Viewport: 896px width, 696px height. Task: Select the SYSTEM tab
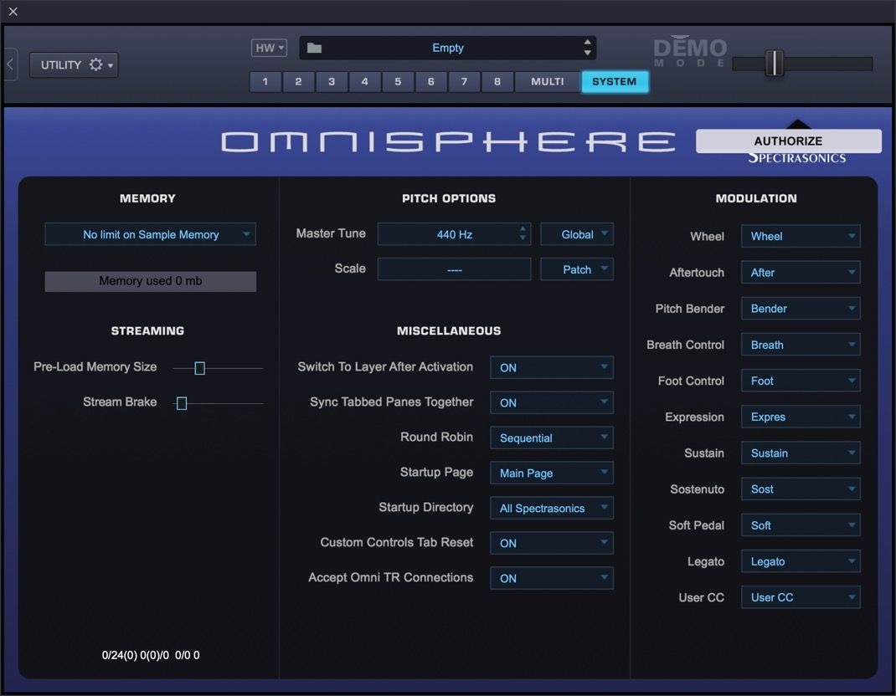pyautogui.click(x=615, y=82)
